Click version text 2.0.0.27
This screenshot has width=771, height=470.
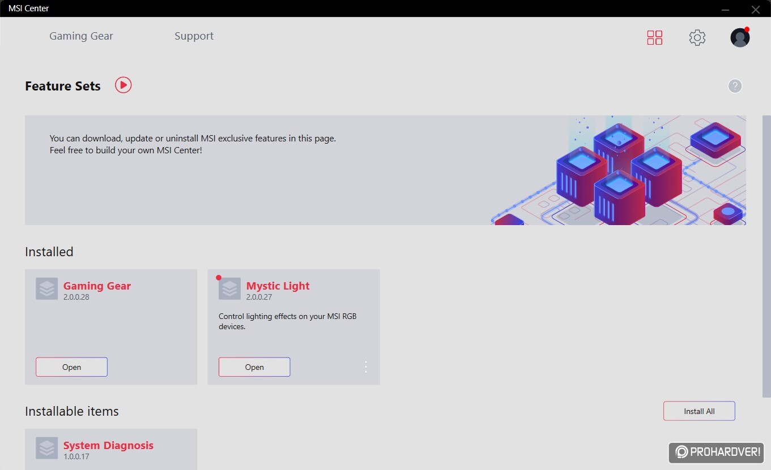(259, 297)
